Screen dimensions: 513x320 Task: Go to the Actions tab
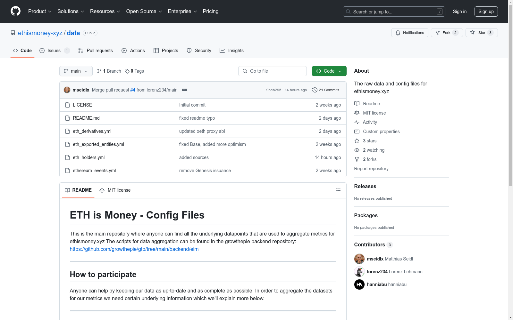tap(133, 51)
